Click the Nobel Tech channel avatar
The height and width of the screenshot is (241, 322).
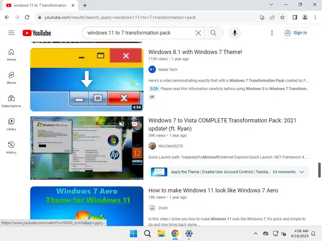pyautogui.click(x=152, y=69)
